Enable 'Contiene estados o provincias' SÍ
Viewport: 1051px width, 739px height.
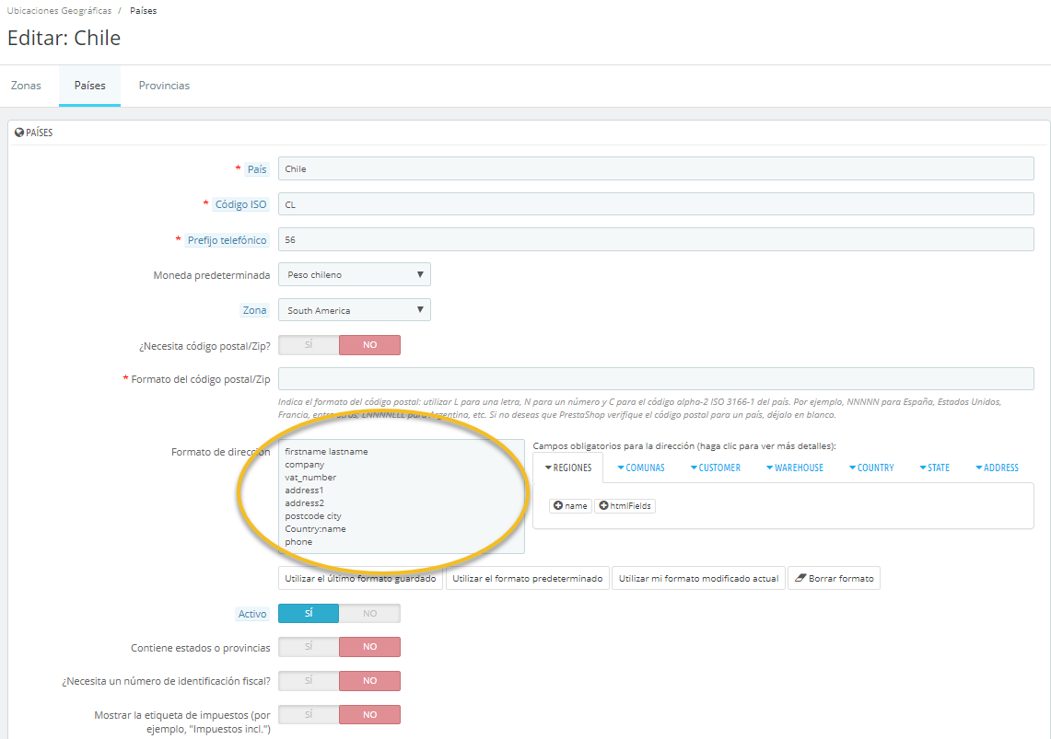pos(309,647)
